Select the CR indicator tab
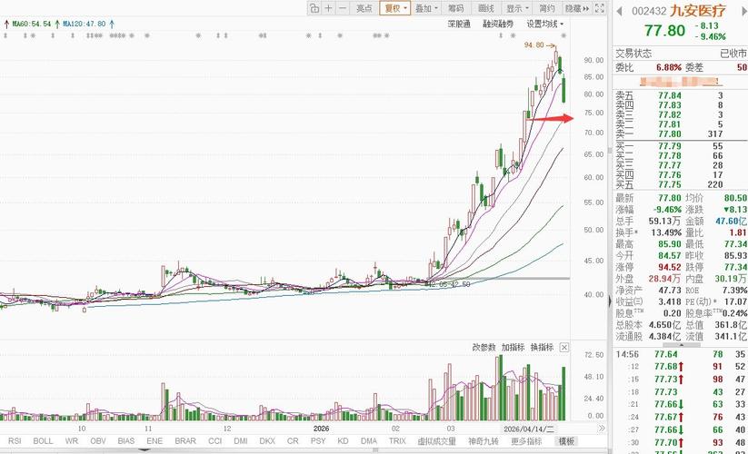The image size is (748, 454). tap(293, 441)
